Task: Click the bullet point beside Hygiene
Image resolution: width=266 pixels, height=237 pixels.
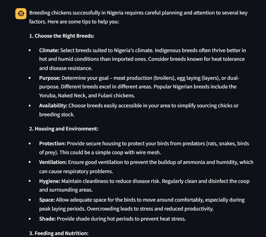Action: [30, 181]
